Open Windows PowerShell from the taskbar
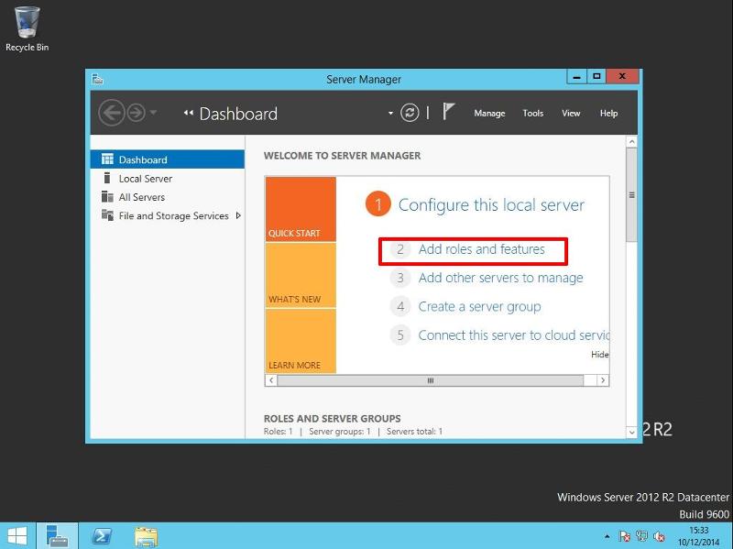733x549 pixels. pyautogui.click(x=102, y=536)
